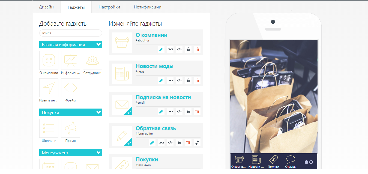The width and height of the screenshot is (368, 174).
Task: Open link settings for Новости моды
Action: (170, 80)
